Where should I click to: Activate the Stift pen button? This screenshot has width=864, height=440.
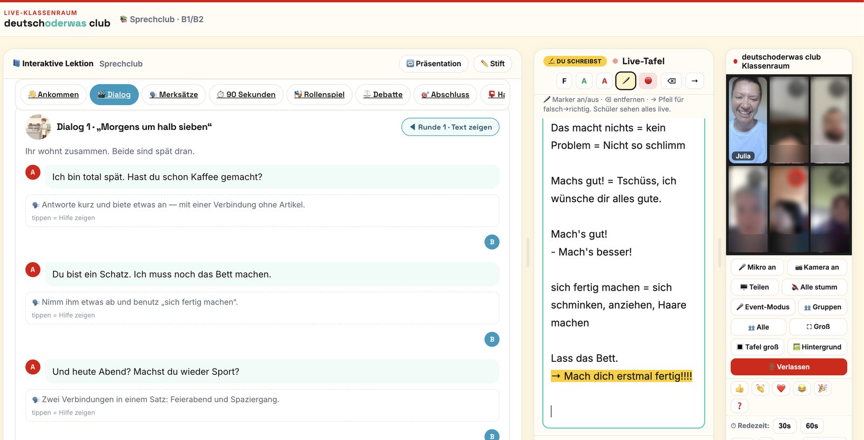pyautogui.click(x=492, y=64)
